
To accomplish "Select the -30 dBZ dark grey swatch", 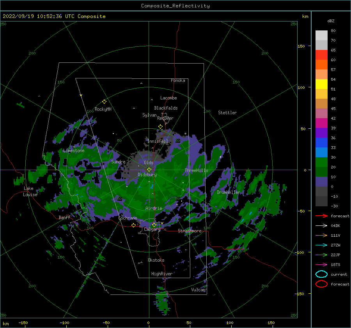I will [x=321, y=201].
